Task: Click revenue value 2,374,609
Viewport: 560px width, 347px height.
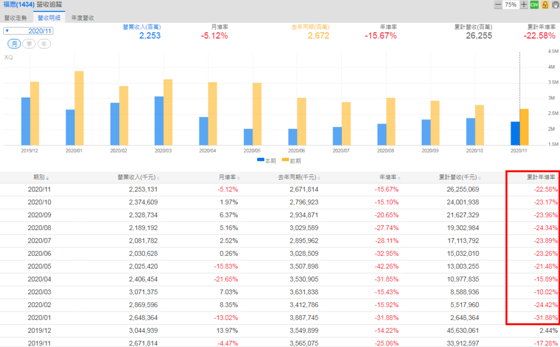Action: [x=143, y=202]
